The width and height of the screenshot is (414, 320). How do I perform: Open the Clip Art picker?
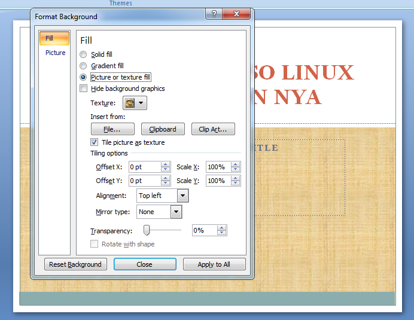tap(213, 129)
